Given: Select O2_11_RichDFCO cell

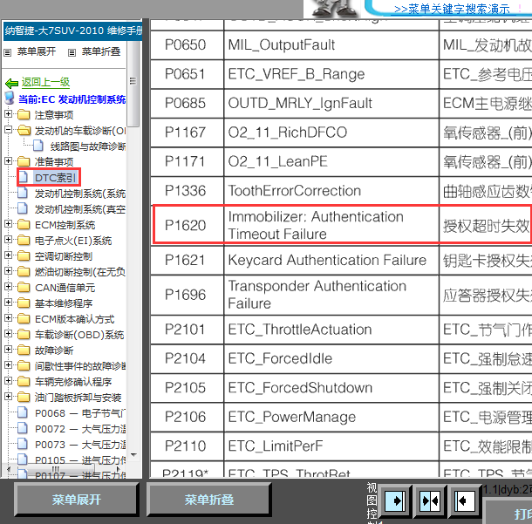Looking at the screenshot, I should pyautogui.click(x=331, y=133).
